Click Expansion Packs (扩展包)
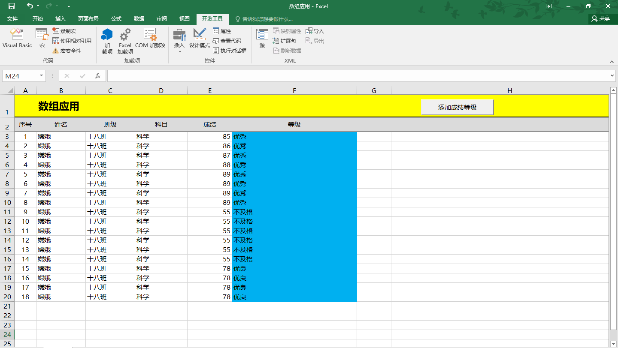This screenshot has width=618, height=348. point(285,41)
